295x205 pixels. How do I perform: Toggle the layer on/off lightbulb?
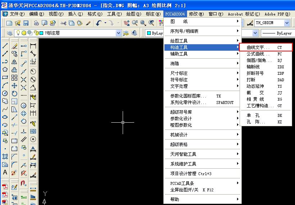point(18,33)
